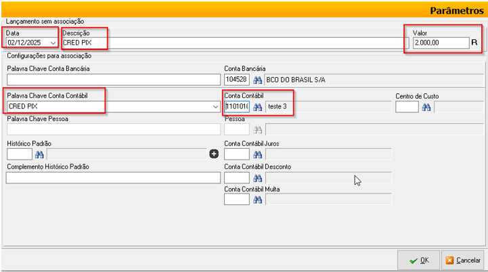Screen dimensions: 488x272
Task: Click the Conta Contábil Juros search binoculars
Action: 257,154
